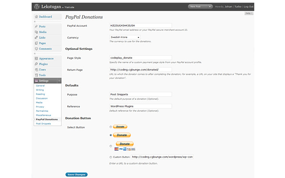
Task: Click the Links chain icon
Action: (x=36, y=38)
